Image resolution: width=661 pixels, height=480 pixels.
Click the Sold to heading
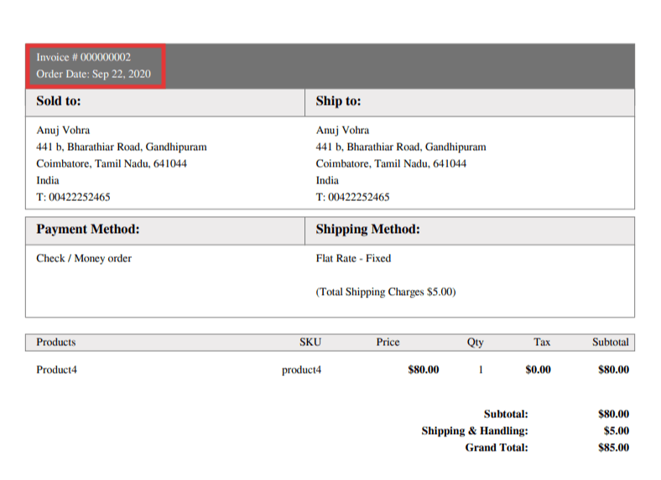(x=59, y=101)
